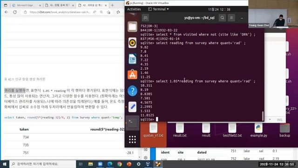Click the Edge address bar URL
Screen dimensions: 298x168
(x=60, y=12)
